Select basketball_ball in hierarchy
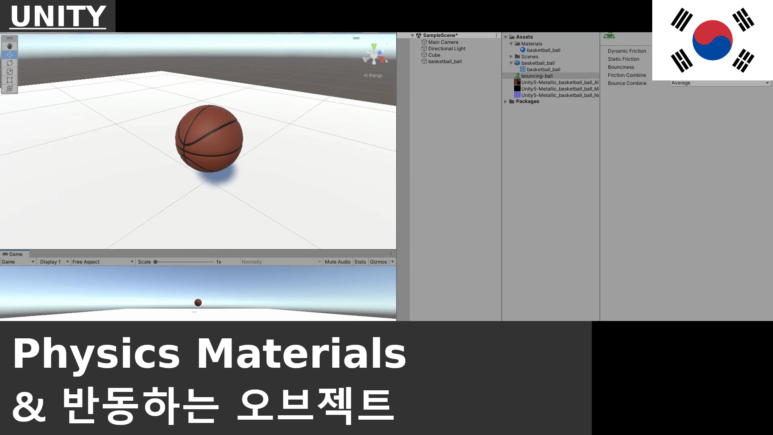This screenshot has height=435, width=773. pyautogui.click(x=445, y=62)
